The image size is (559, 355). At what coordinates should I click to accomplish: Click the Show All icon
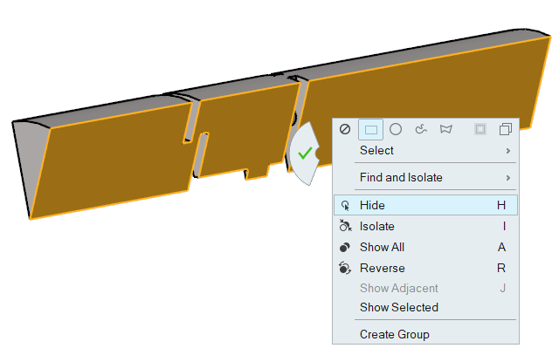(345, 247)
